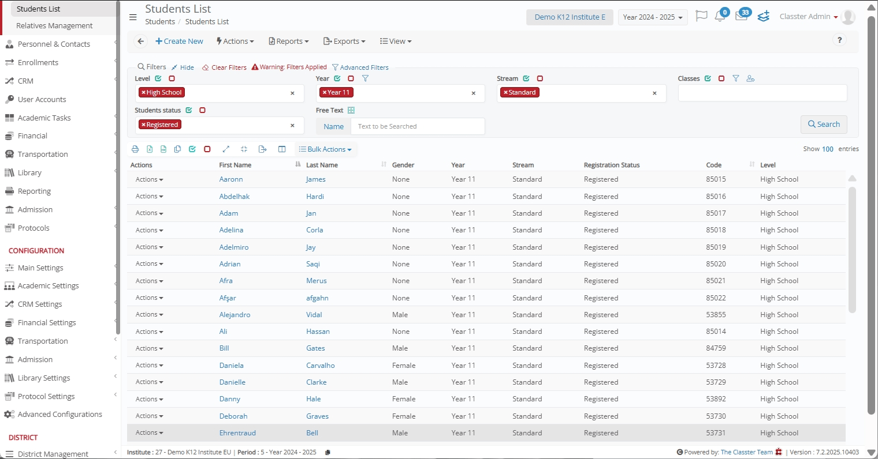Click the copy icon in table toolbar

click(x=177, y=149)
